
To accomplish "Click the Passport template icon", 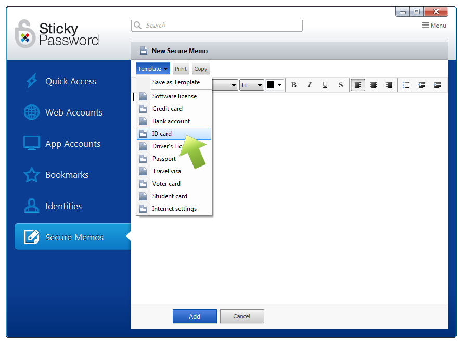I will click(143, 159).
